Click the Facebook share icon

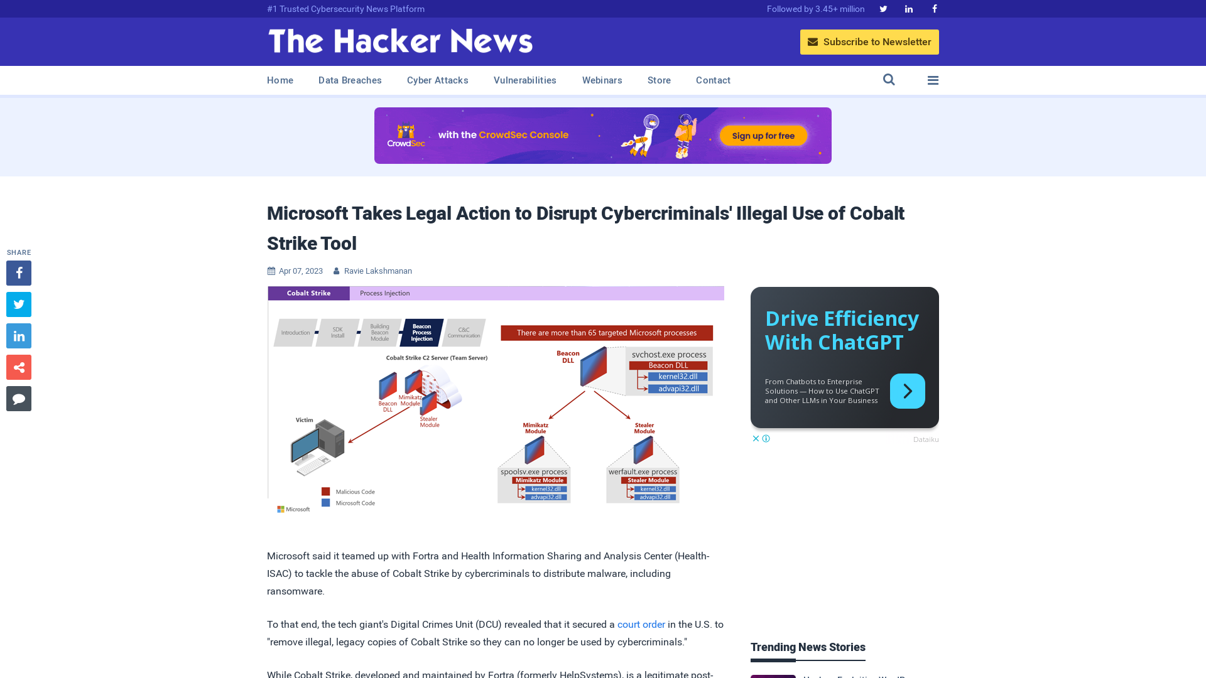pos(18,272)
